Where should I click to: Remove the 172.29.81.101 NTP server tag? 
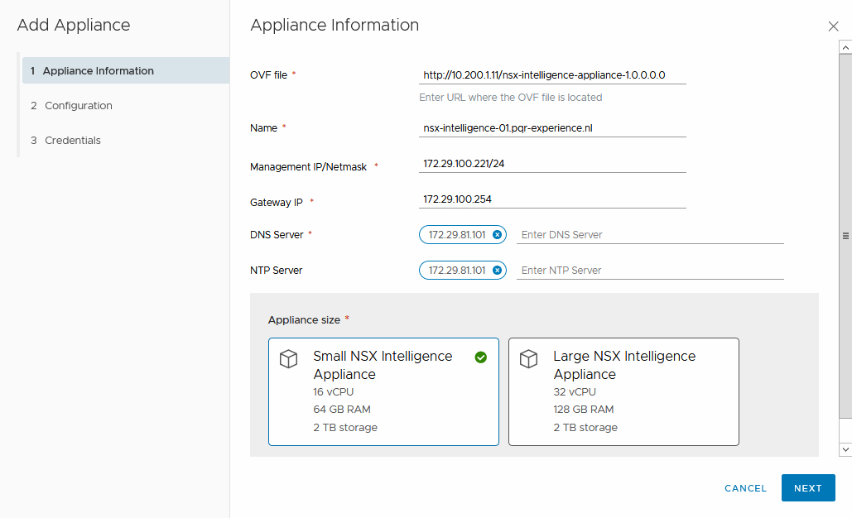point(497,271)
